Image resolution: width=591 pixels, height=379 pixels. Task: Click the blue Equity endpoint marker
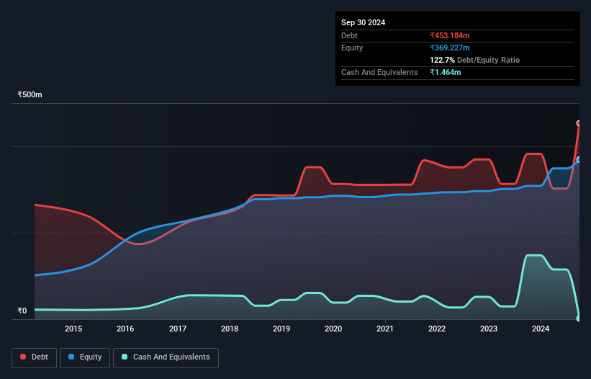[x=579, y=159]
